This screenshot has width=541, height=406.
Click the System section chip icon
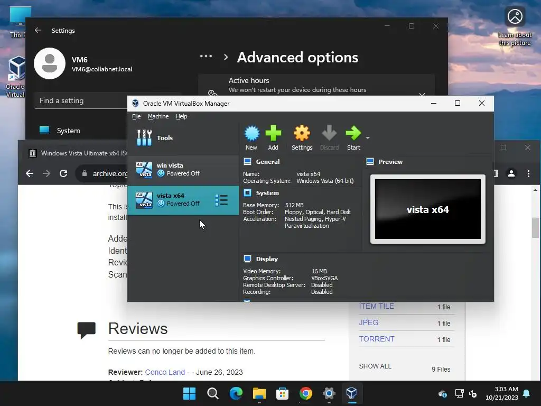pyautogui.click(x=247, y=192)
